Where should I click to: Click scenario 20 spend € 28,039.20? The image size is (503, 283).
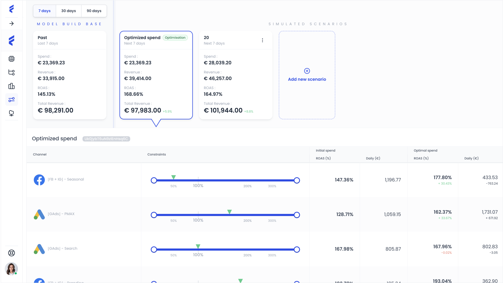(218, 63)
